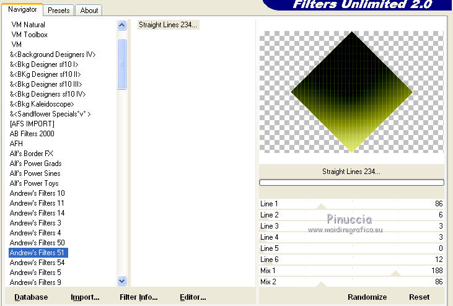The image size is (453, 306).
Task: Select Alf's Power Grads category
Action: point(36,164)
